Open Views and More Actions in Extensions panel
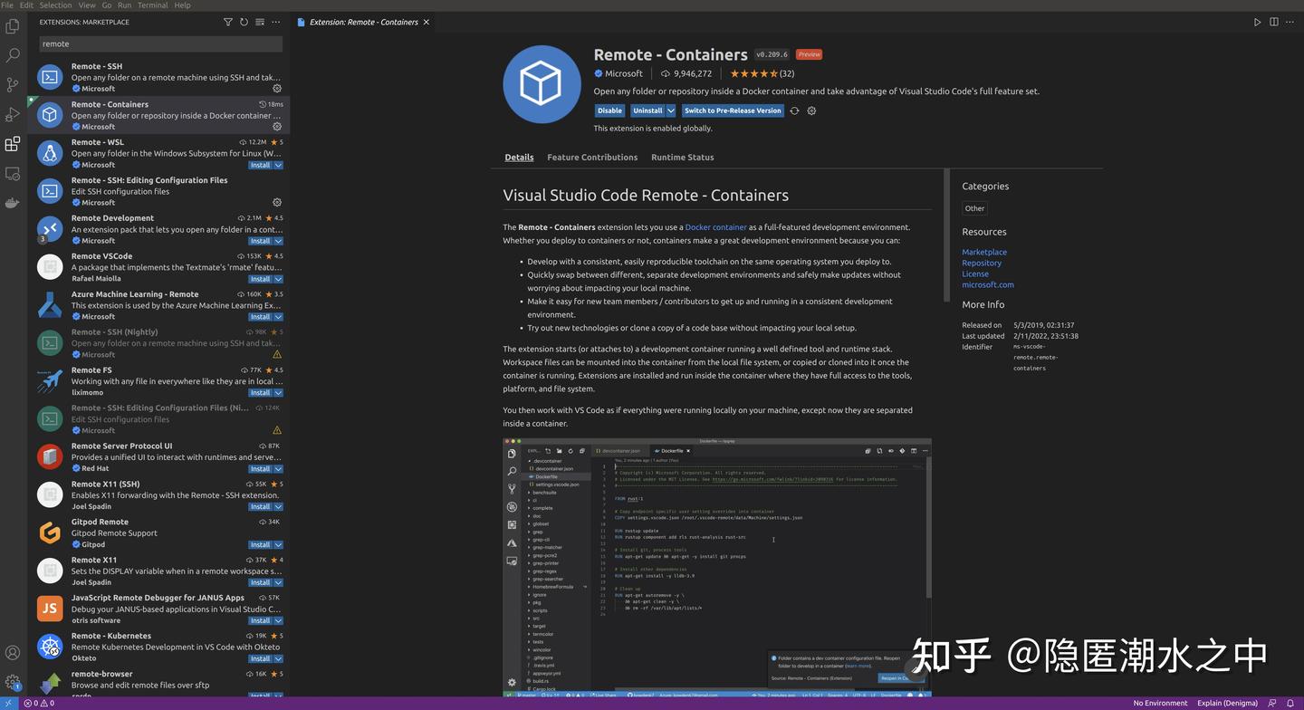This screenshot has height=710, width=1304. click(x=275, y=22)
